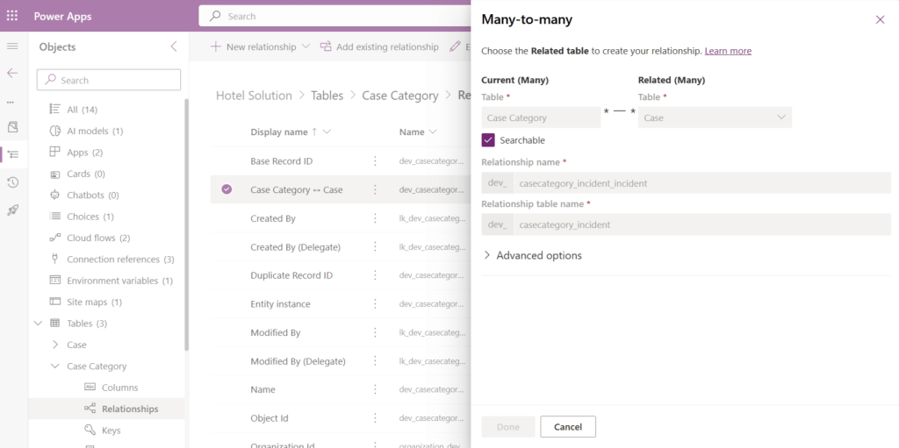This screenshot has width=899, height=448.
Task: Go back with the left arrow icon
Action: pyautogui.click(x=12, y=73)
